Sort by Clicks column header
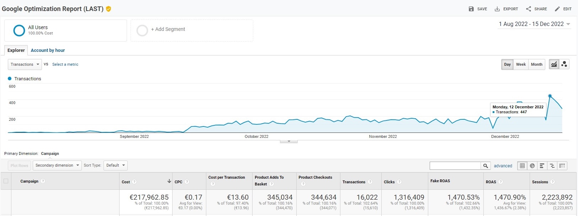 (x=389, y=182)
